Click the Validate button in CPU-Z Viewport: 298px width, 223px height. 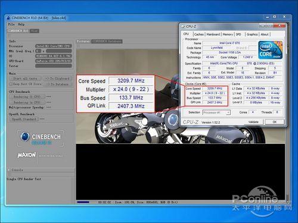tap(253, 122)
